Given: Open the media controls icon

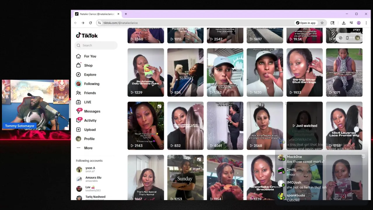Looking at the screenshot, I should (351, 23).
